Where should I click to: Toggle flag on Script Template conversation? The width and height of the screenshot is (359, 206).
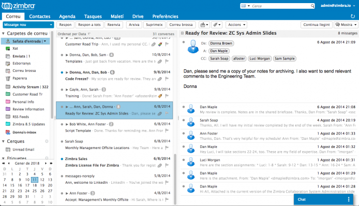(x=167, y=130)
